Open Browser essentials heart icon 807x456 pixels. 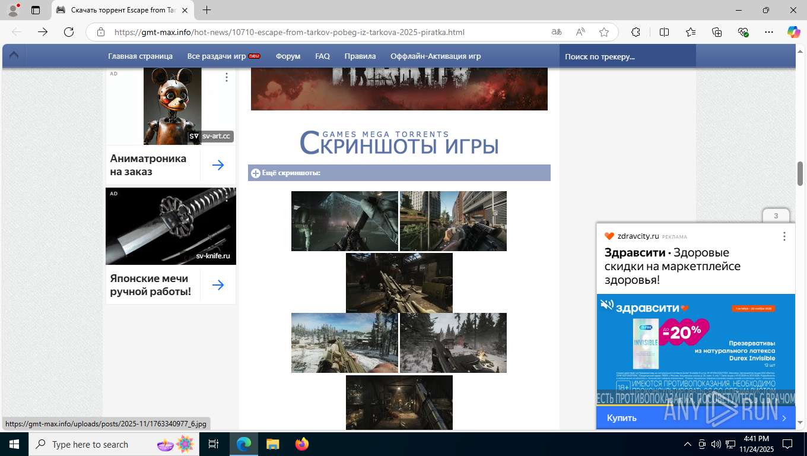pyautogui.click(x=743, y=32)
